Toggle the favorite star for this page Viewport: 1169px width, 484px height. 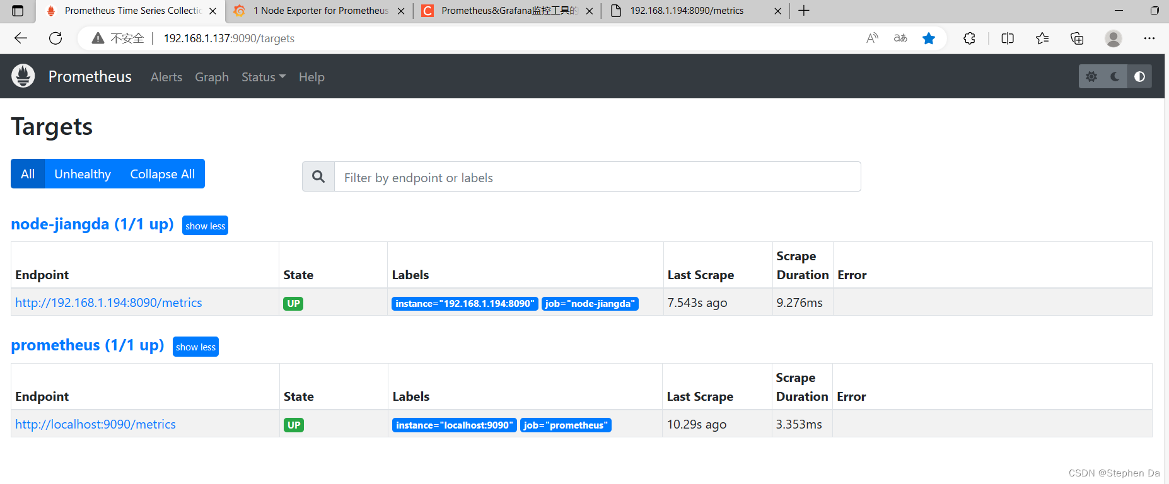coord(929,38)
